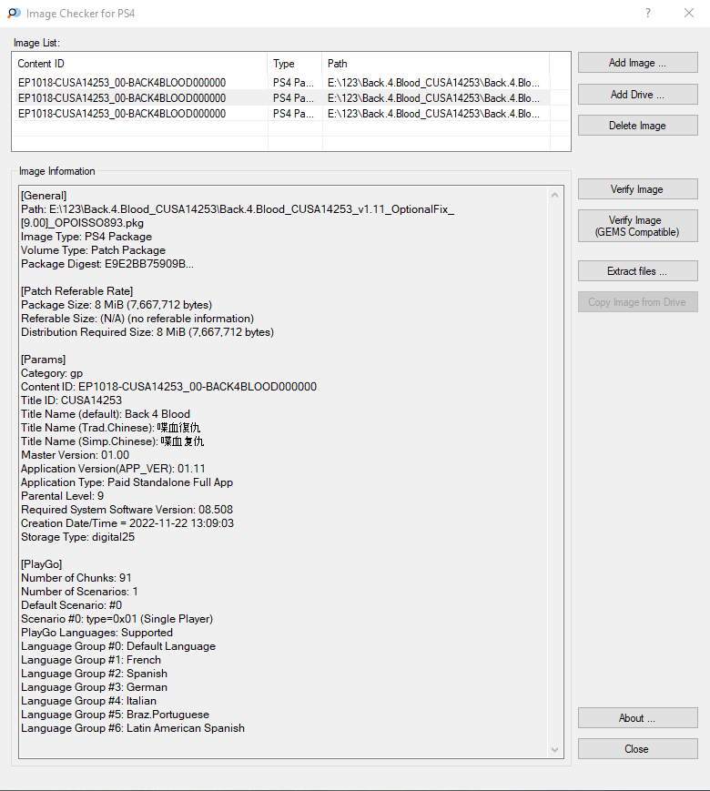
Task: Click 'Language Group #3: German'
Action: (x=95, y=686)
